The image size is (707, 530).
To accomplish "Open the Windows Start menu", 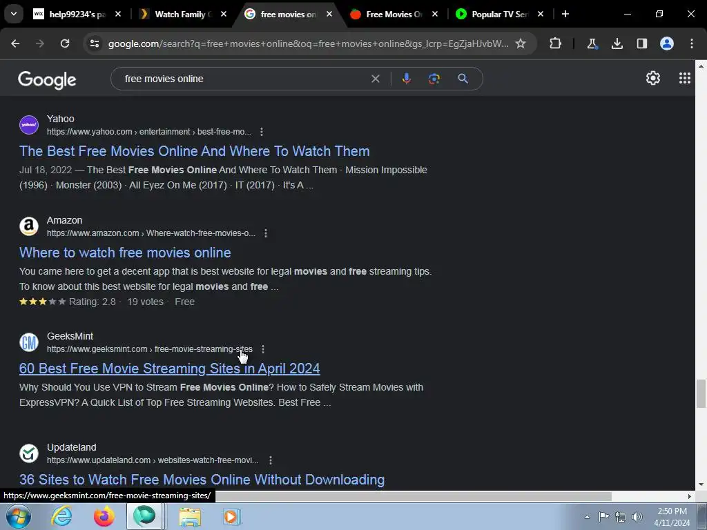I will coord(19,516).
